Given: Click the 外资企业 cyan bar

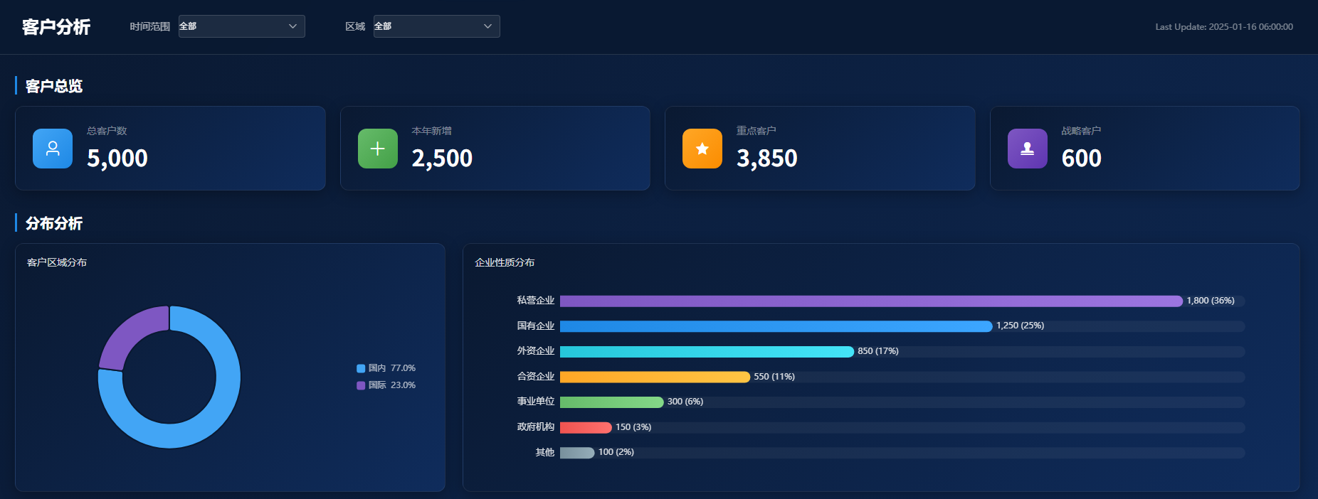Looking at the screenshot, I should click(706, 352).
